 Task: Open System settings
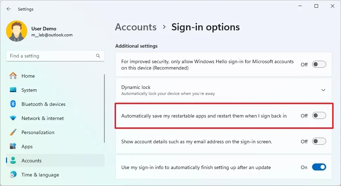point(55,90)
